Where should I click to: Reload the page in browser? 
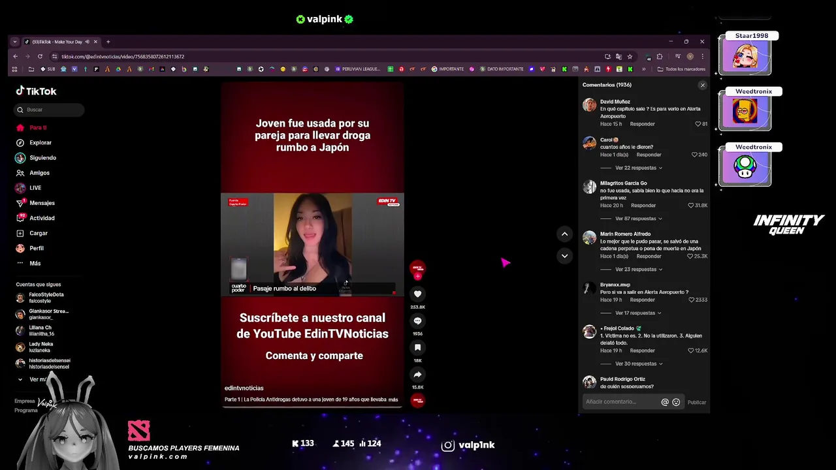40,56
